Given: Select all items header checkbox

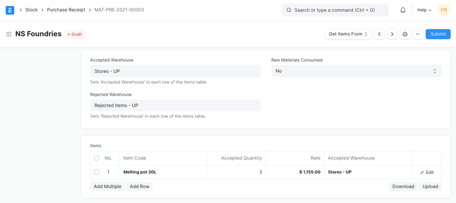Looking at the screenshot, I should 96,158.
